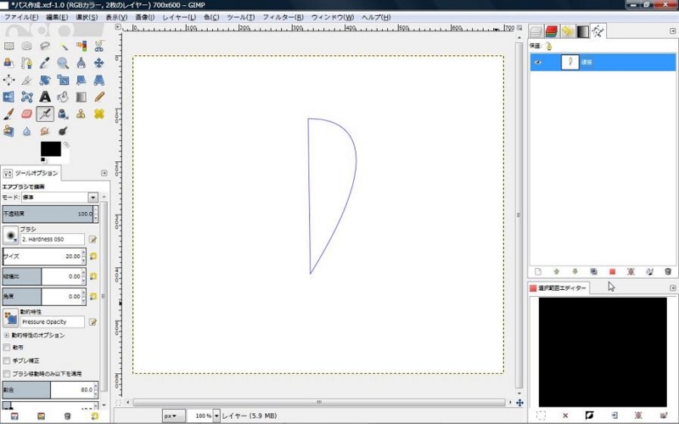The image size is (679, 424).
Task: Select the Pencil tool
Action: click(x=99, y=97)
